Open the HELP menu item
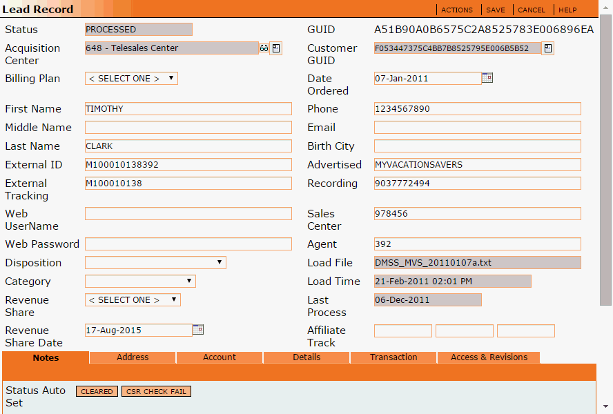613x414 pixels. pos(567,10)
